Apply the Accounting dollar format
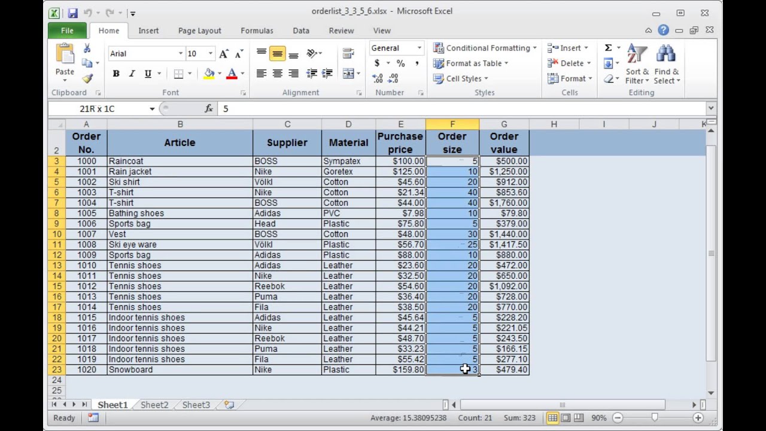 [377, 63]
